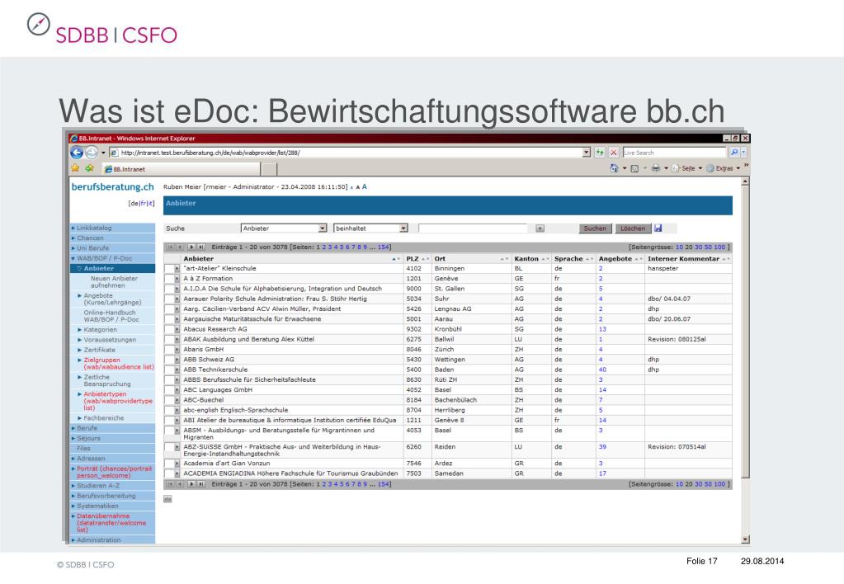Click the RSS feeds toolbar icon

pyautogui.click(x=634, y=168)
